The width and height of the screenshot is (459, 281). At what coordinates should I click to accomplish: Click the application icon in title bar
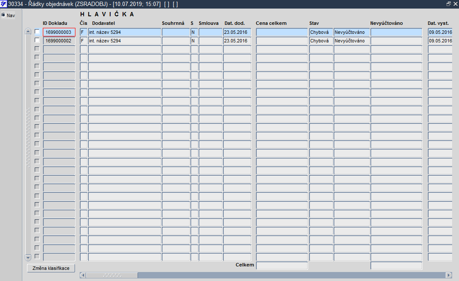click(x=3, y=4)
